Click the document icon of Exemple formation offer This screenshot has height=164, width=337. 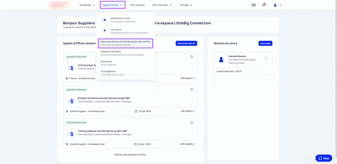point(71,101)
